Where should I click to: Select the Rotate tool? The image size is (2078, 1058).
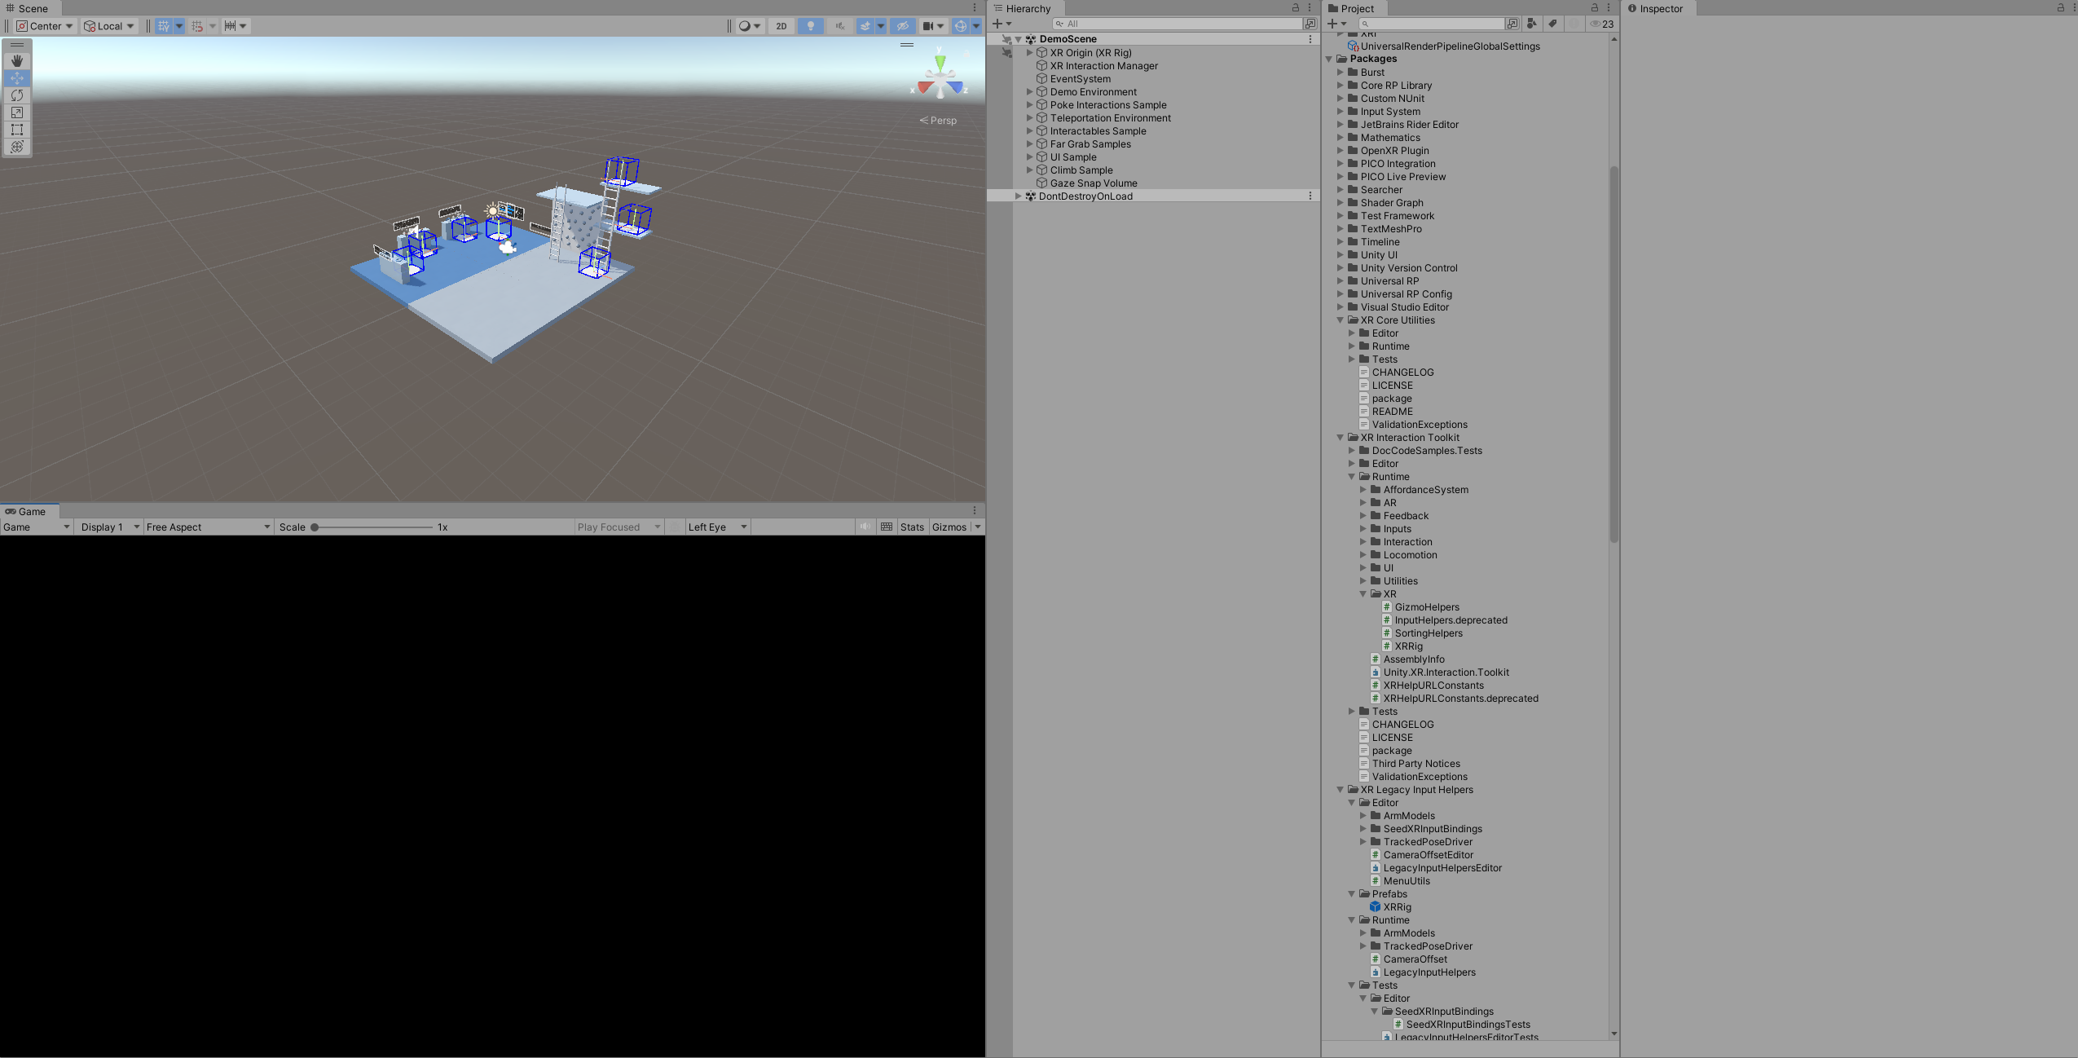click(16, 95)
